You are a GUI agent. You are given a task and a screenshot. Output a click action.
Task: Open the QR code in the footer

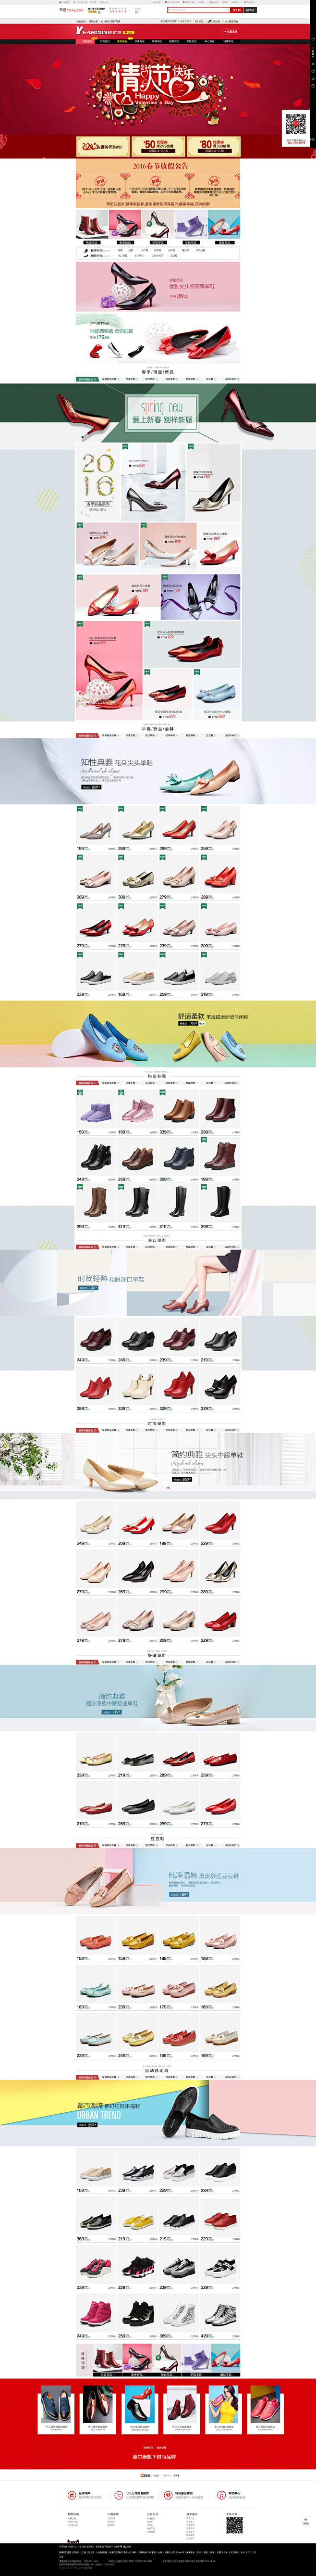pyautogui.click(x=234, y=2526)
